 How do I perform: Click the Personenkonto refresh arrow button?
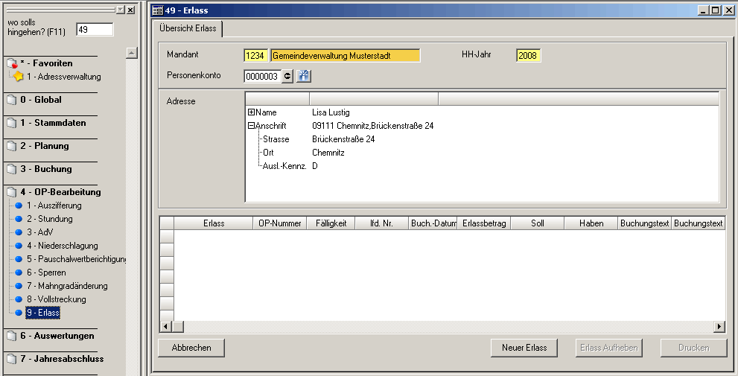coord(287,76)
